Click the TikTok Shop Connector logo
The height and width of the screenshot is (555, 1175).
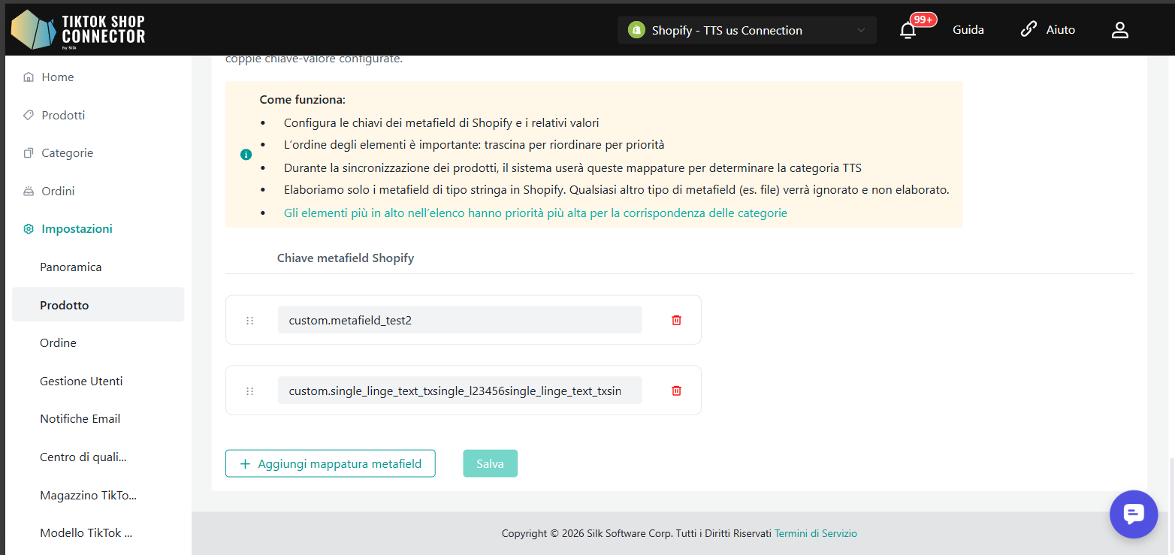(78, 30)
